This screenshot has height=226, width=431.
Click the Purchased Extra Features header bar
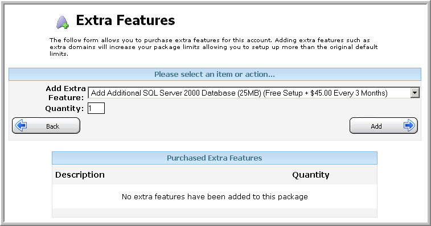click(215, 158)
